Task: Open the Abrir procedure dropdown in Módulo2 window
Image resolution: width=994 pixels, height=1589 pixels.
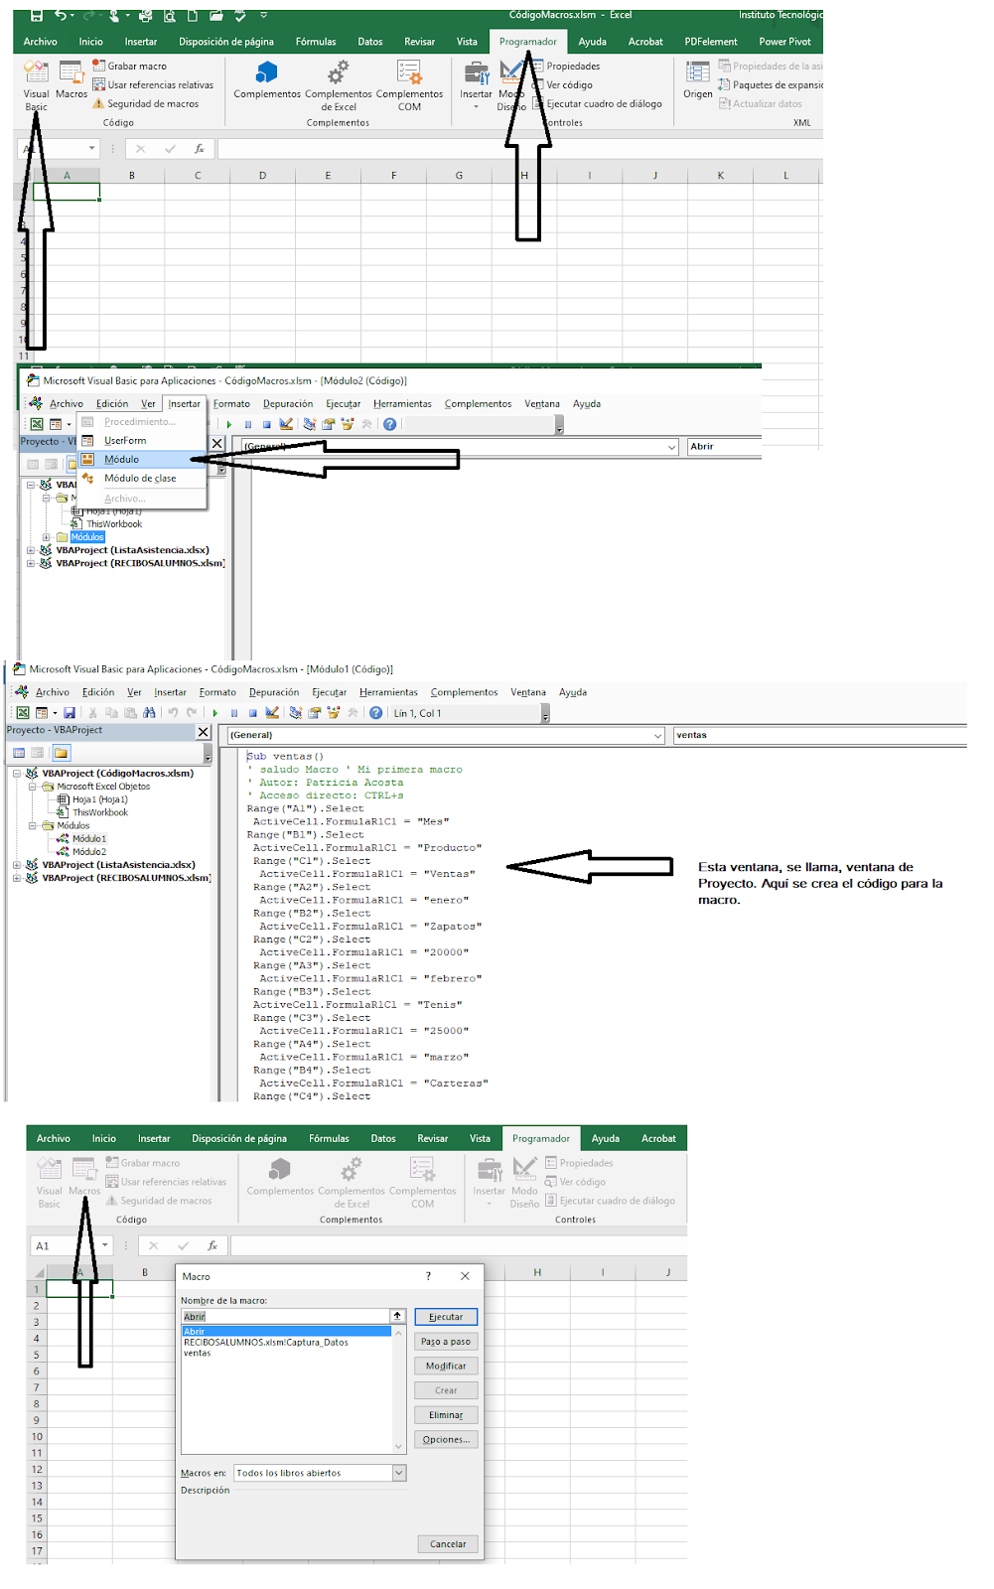Action: pyautogui.click(x=724, y=447)
